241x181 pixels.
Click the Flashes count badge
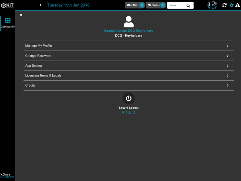(x=163, y=5)
